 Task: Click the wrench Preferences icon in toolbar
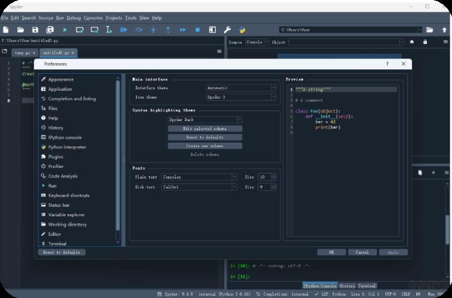click(227, 29)
